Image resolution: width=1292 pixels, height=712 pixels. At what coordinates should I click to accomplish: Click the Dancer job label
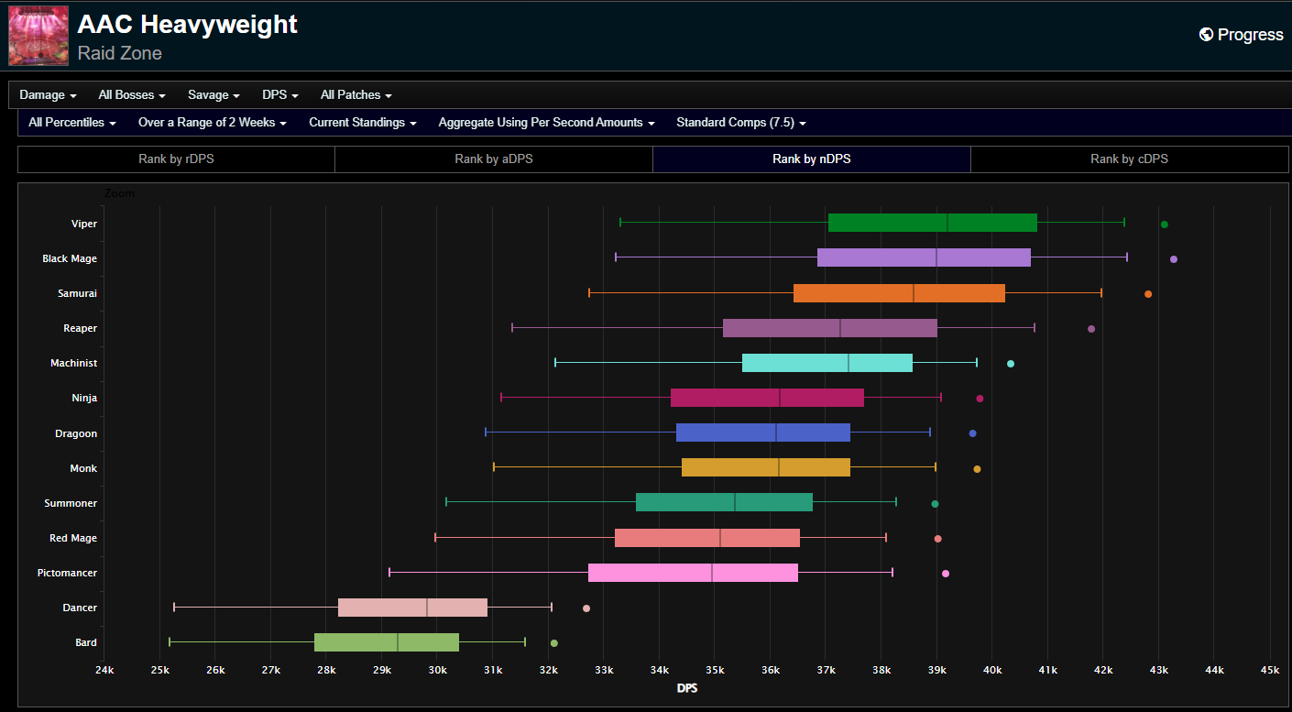point(80,608)
